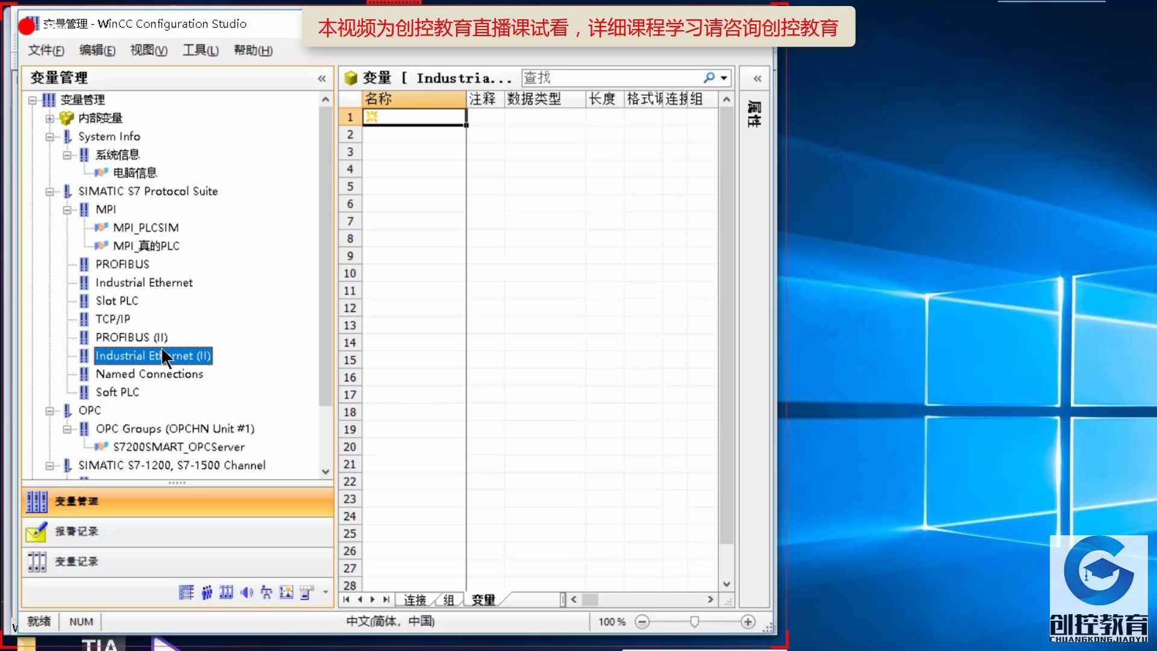The image size is (1157, 651).
Task: Open navigation bar configure buttons dropdown arrow
Action: (325, 592)
